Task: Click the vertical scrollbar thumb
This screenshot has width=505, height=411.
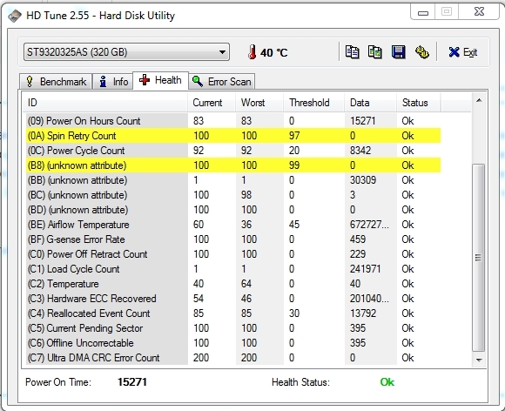Action: 479,258
